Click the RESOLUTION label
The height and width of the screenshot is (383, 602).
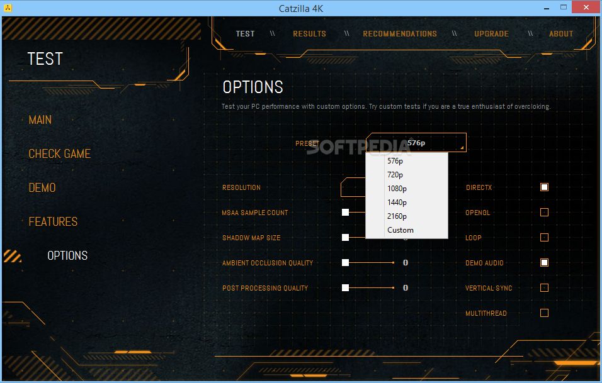click(241, 187)
